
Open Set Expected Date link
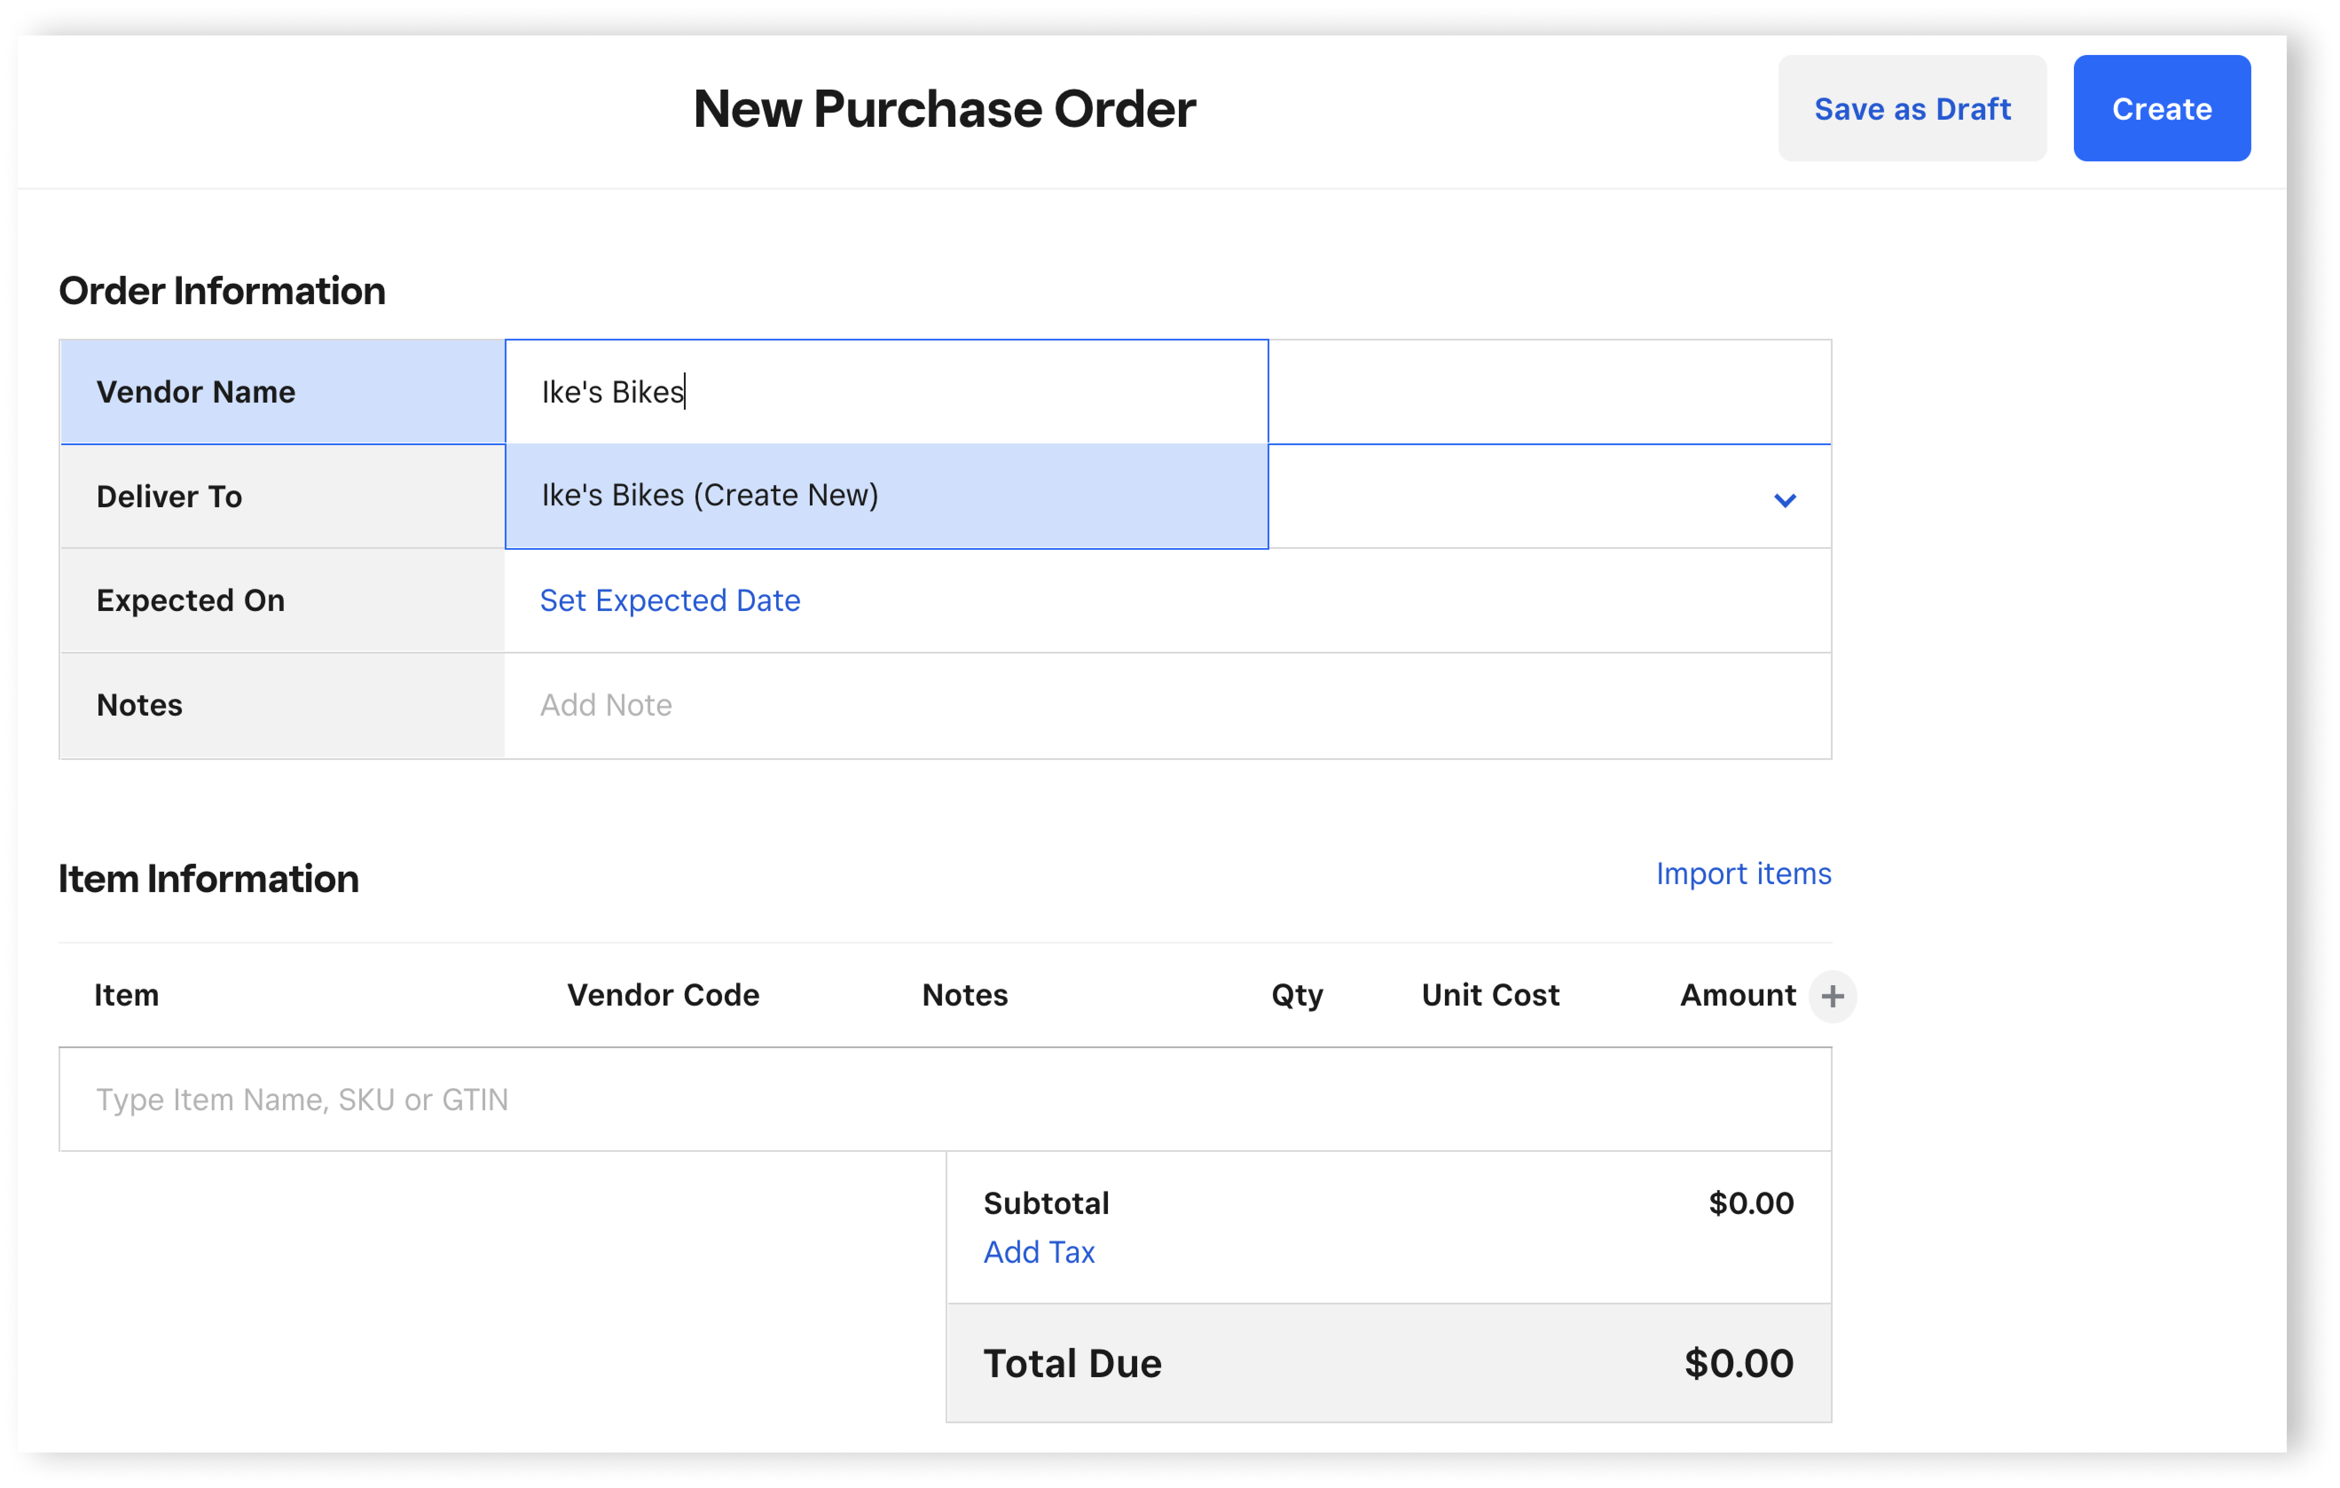[670, 600]
